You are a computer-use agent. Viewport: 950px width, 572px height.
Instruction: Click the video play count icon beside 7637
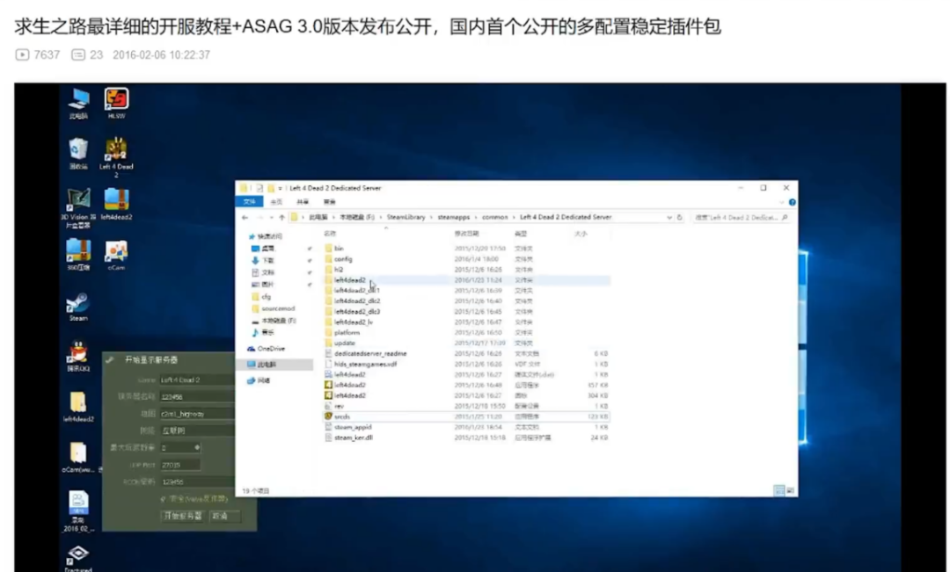tap(22, 55)
